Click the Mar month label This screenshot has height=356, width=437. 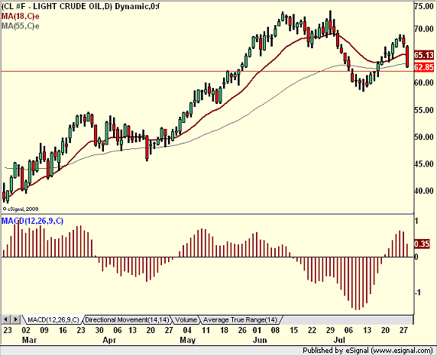[x=29, y=340]
